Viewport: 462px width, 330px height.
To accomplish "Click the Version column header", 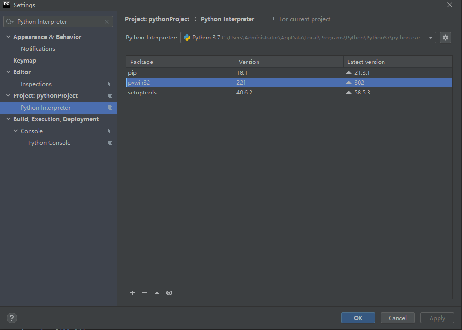I will 289,62.
